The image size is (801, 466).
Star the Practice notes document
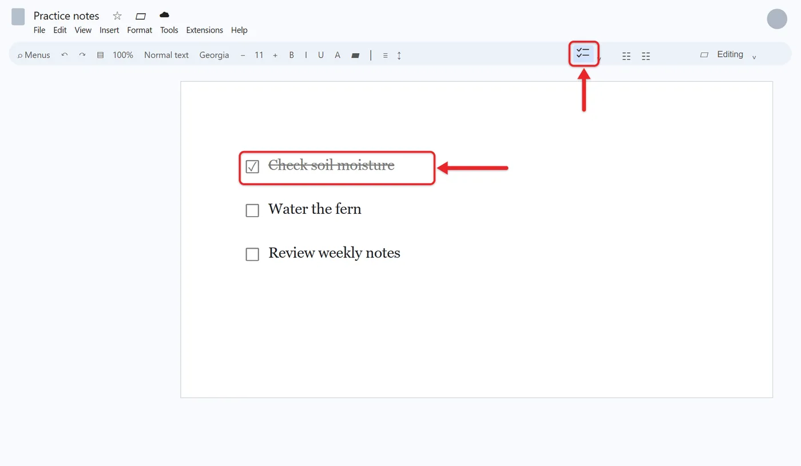tap(117, 16)
